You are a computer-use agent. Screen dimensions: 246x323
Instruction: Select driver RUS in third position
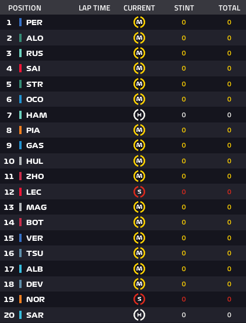pos(34,54)
